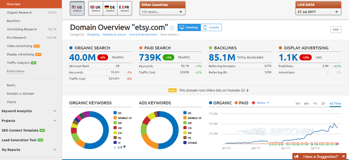This screenshot has height=160, width=349.
Task: Switch to Mobile view
Action: [x=211, y=27]
